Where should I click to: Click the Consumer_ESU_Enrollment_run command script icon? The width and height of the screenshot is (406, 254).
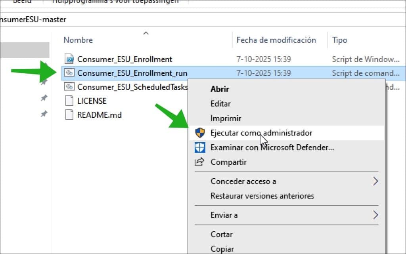(x=69, y=73)
